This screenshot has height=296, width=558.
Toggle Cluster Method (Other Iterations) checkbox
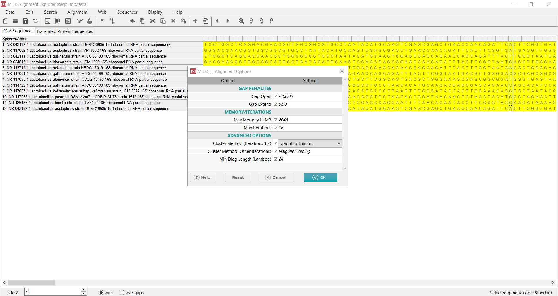pyautogui.click(x=276, y=151)
